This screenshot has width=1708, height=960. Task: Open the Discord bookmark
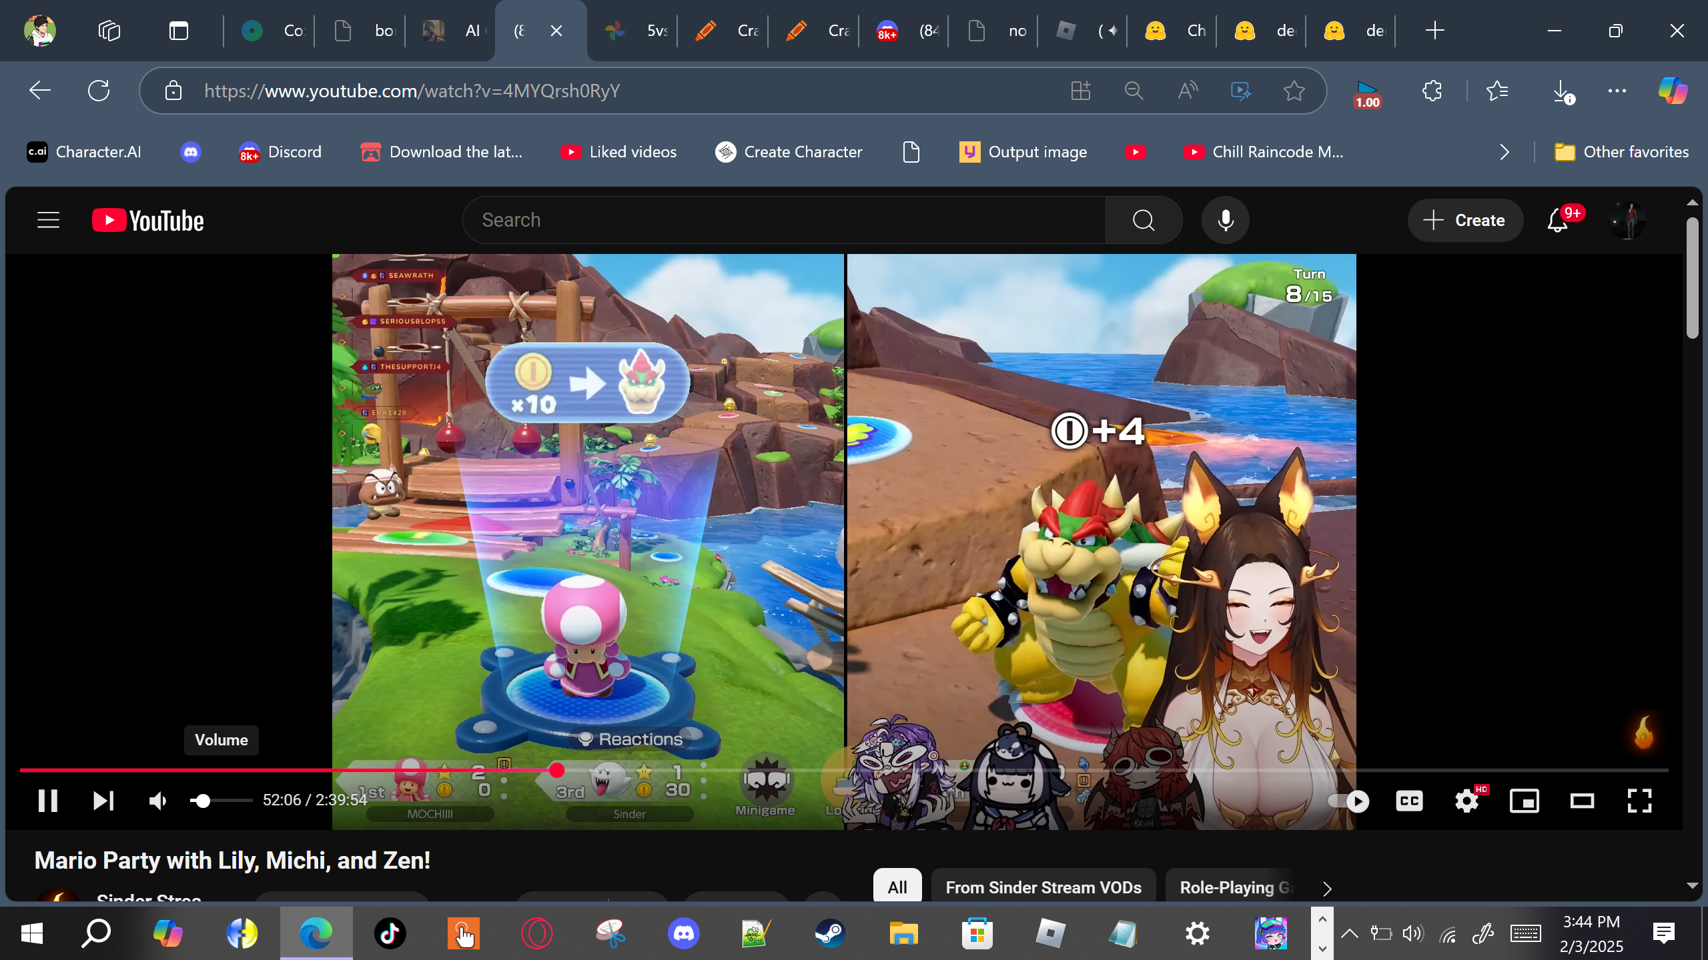280,152
